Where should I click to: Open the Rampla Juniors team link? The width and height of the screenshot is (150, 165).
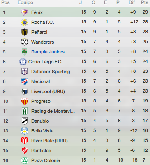coord(48,52)
